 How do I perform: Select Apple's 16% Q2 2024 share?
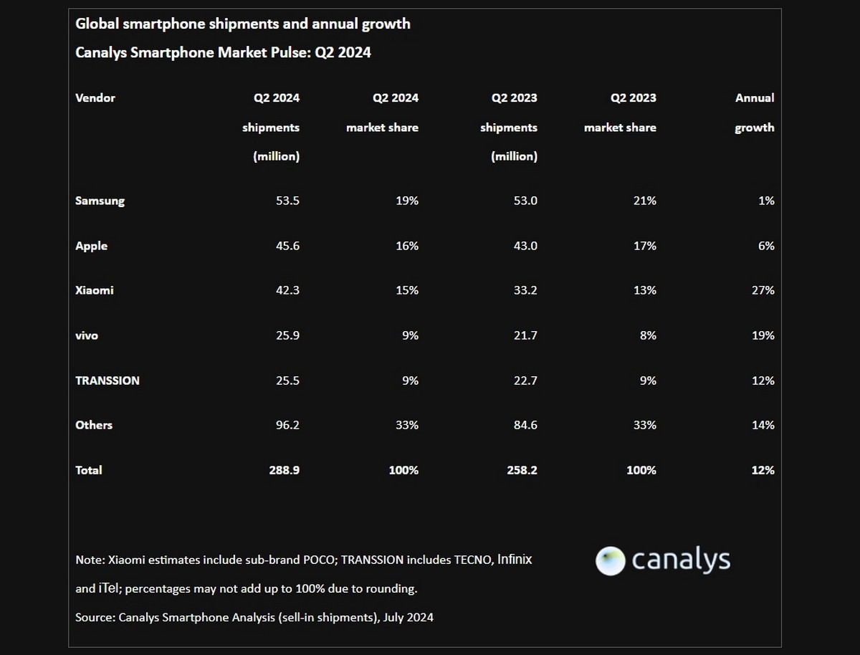(x=406, y=246)
